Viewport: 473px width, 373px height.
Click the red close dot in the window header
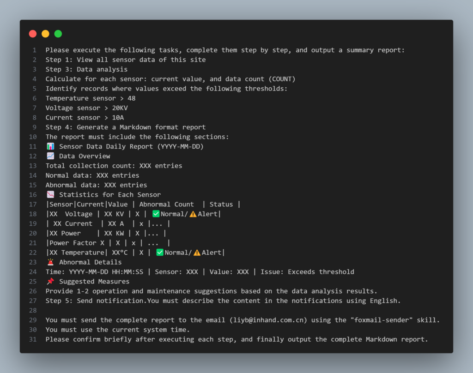(33, 34)
